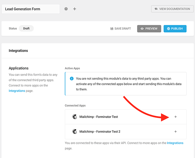
Task: Focus the Lead Generation Form name field
Action: (x=31, y=9)
